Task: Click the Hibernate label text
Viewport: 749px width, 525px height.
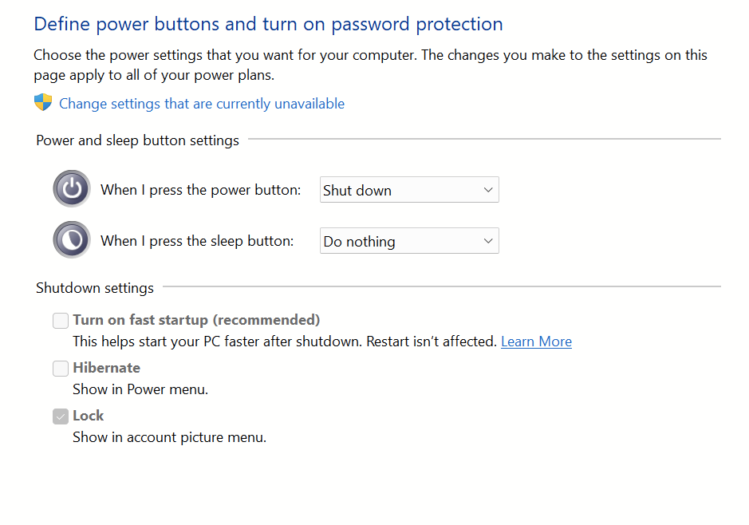Action: [106, 368]
